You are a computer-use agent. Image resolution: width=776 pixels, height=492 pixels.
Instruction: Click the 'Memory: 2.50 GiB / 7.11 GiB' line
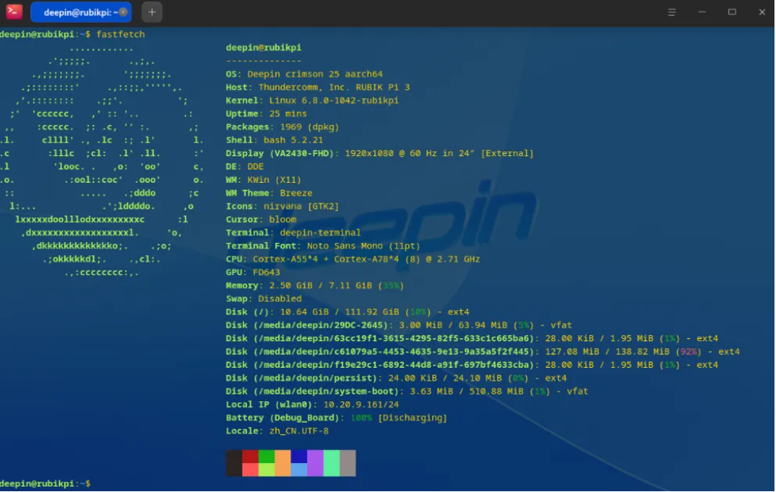pyautogui.click(x=315, y=286)
